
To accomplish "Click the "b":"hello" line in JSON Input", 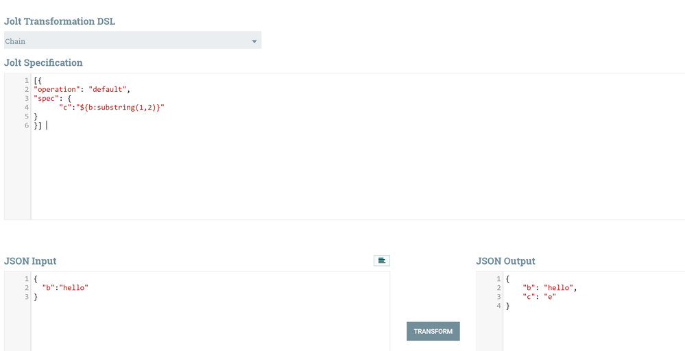I will (65, 288).
